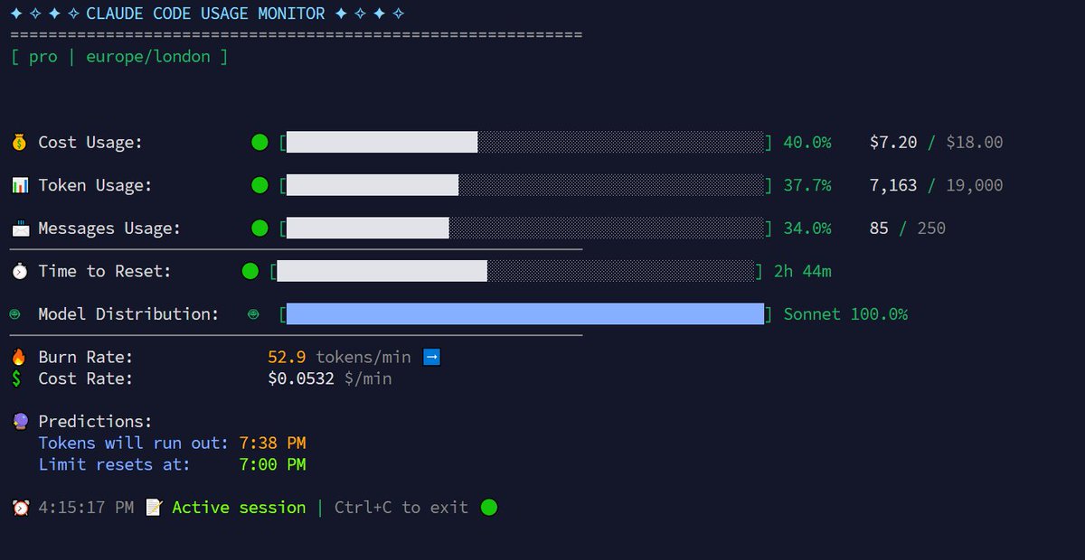Click the 85 / 250 messages value

[908, 229]
